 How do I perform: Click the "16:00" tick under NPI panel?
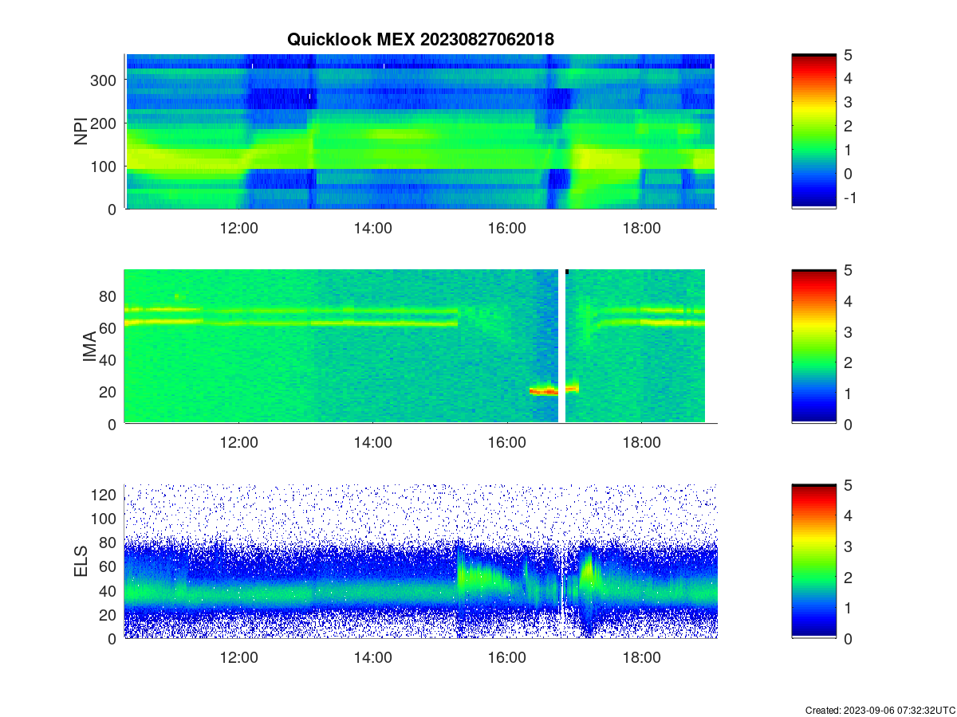tap(506, 227)
